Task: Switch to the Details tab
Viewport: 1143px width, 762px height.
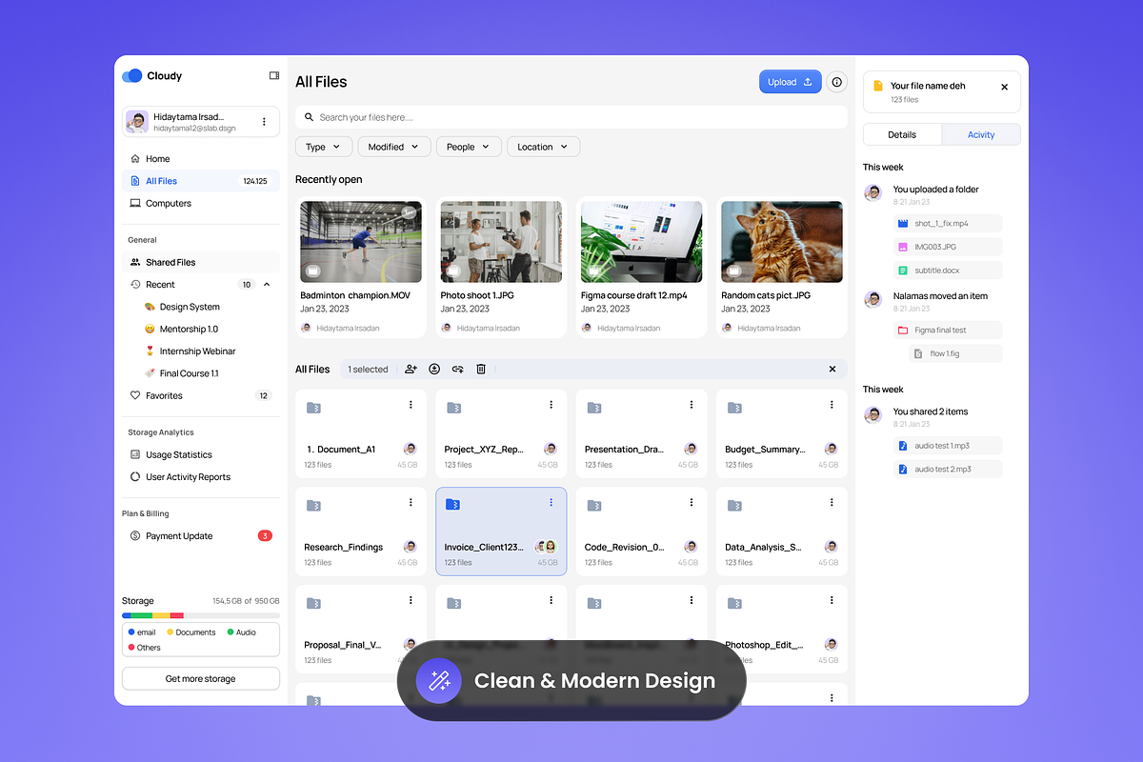Action: point(902,134)
